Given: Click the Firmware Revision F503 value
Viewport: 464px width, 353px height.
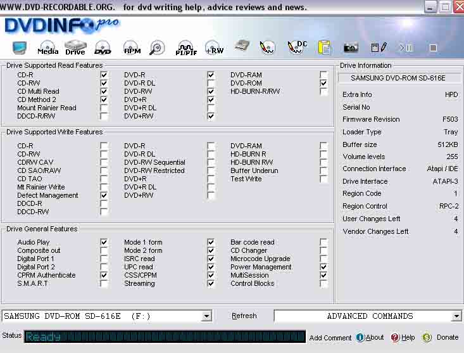Looking at the screenshot, I should (x=450, y=119).
